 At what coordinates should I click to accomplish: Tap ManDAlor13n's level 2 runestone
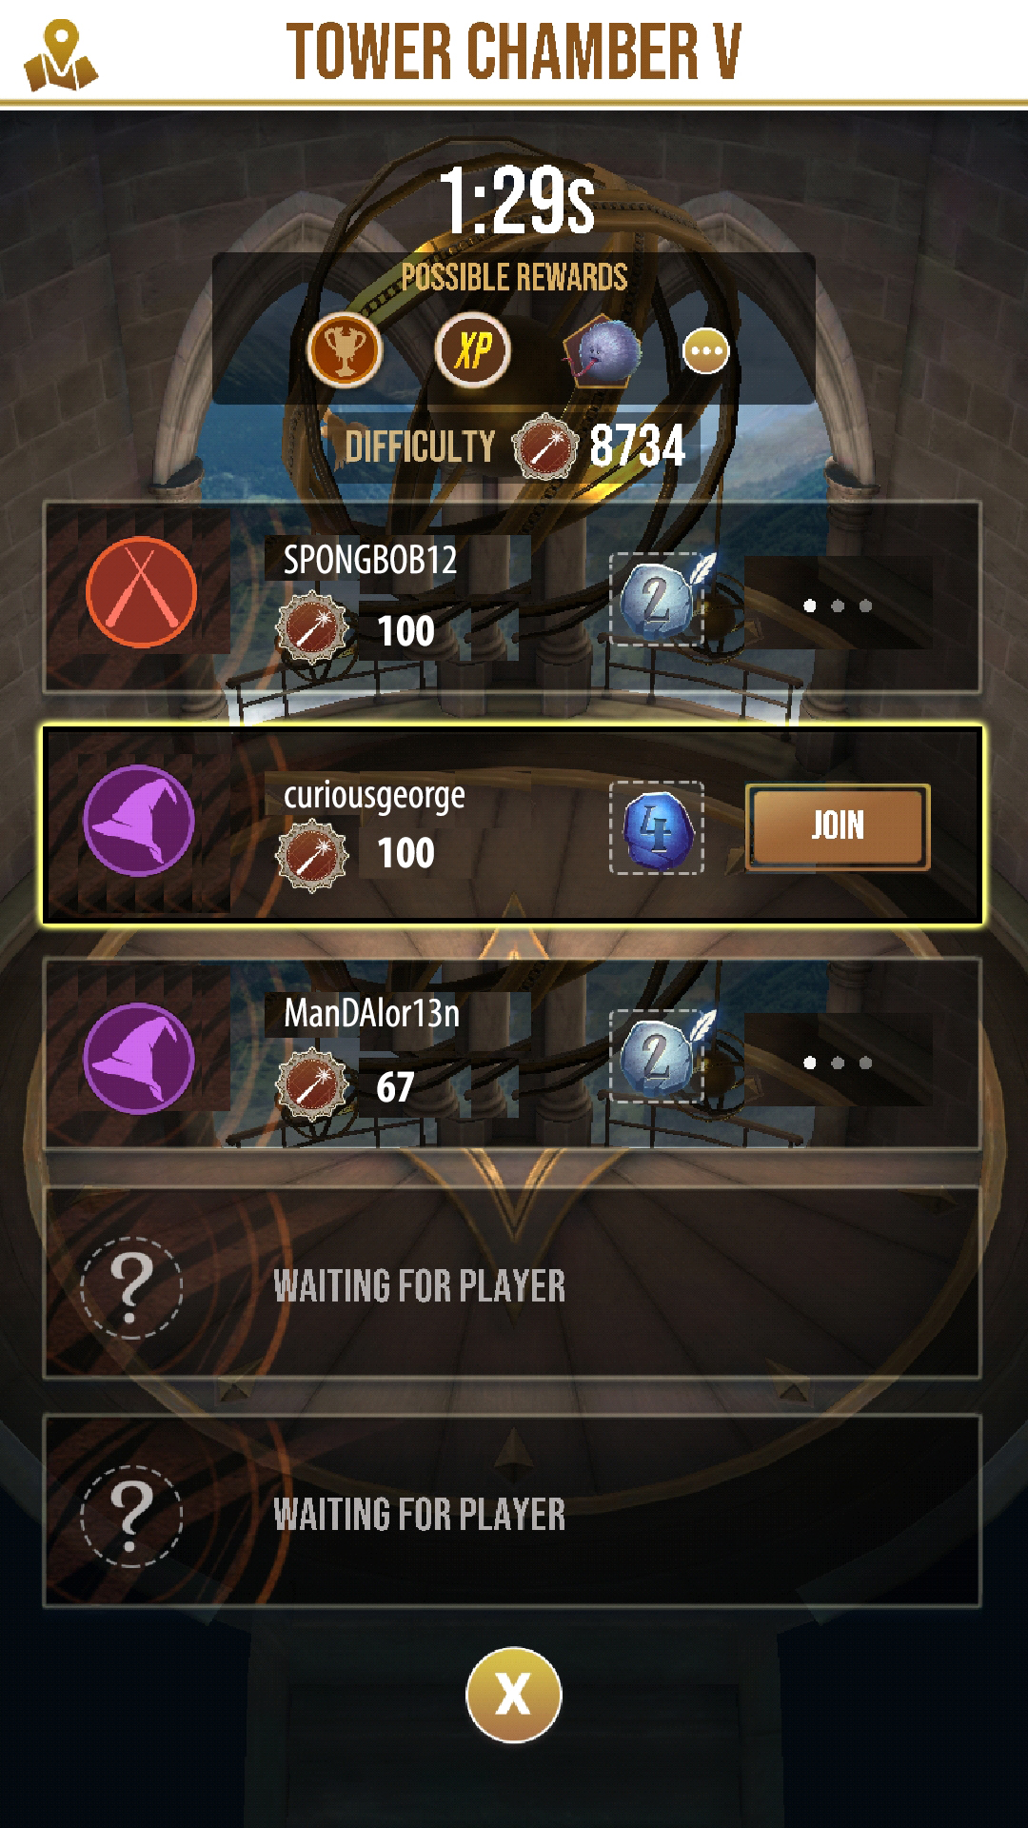click(x=659, y=1057)
